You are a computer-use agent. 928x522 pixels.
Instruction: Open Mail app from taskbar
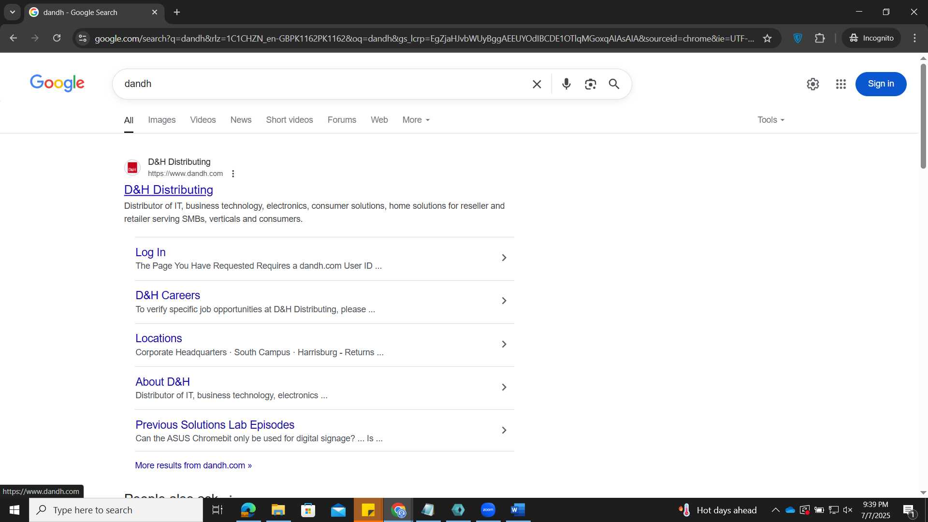(338, 510)
